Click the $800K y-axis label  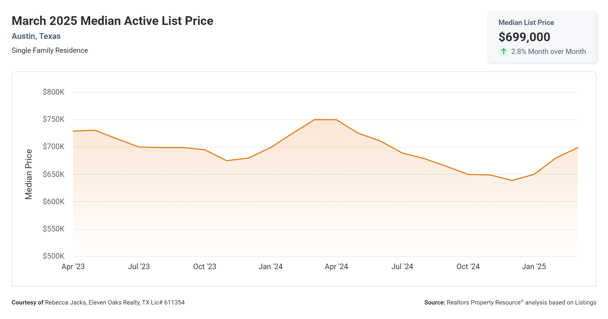point(54,92)
